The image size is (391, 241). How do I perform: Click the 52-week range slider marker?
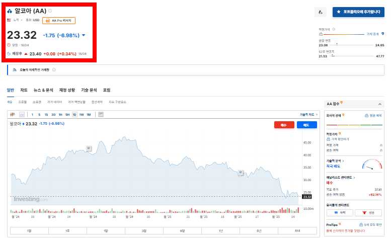[333, 55]
